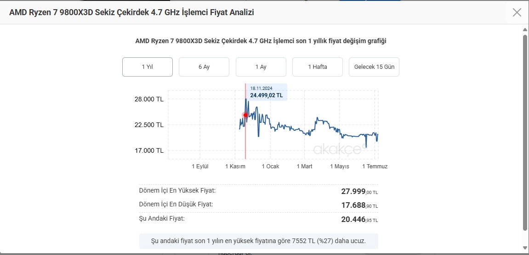529x255 pixels.
Task: Click the 1 Eylül axis label
Action: point(200,166)
